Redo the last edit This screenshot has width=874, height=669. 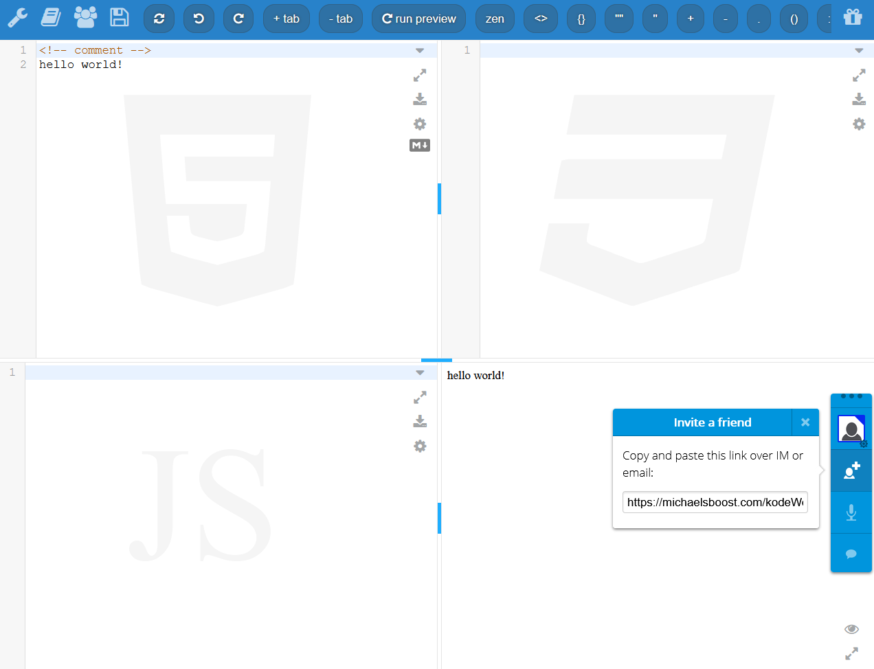[238, 19]
